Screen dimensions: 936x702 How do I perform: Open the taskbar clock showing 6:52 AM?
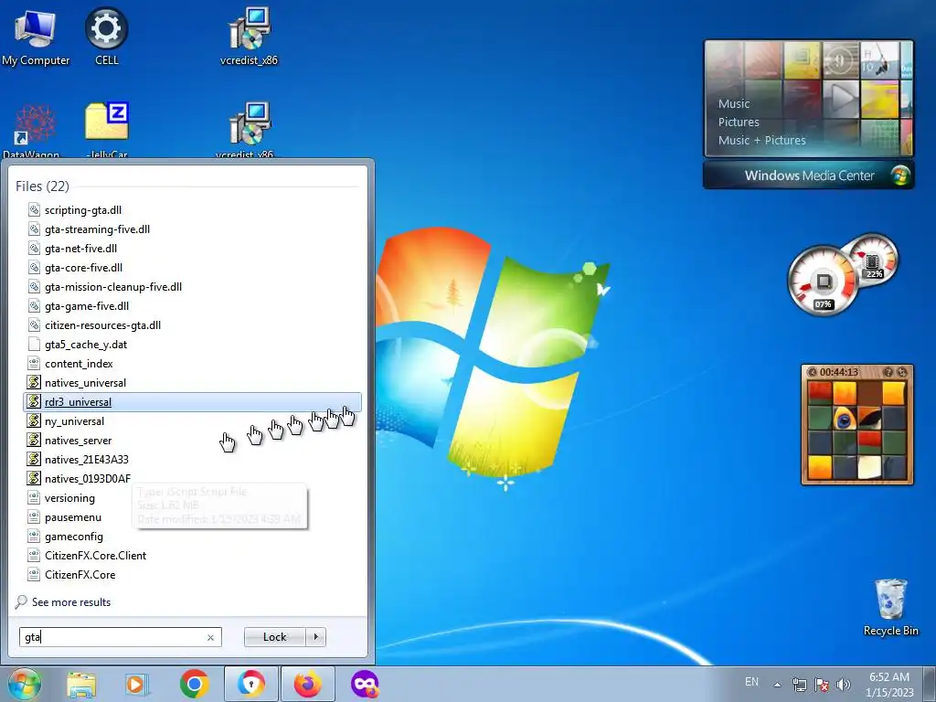pos(889,685)
